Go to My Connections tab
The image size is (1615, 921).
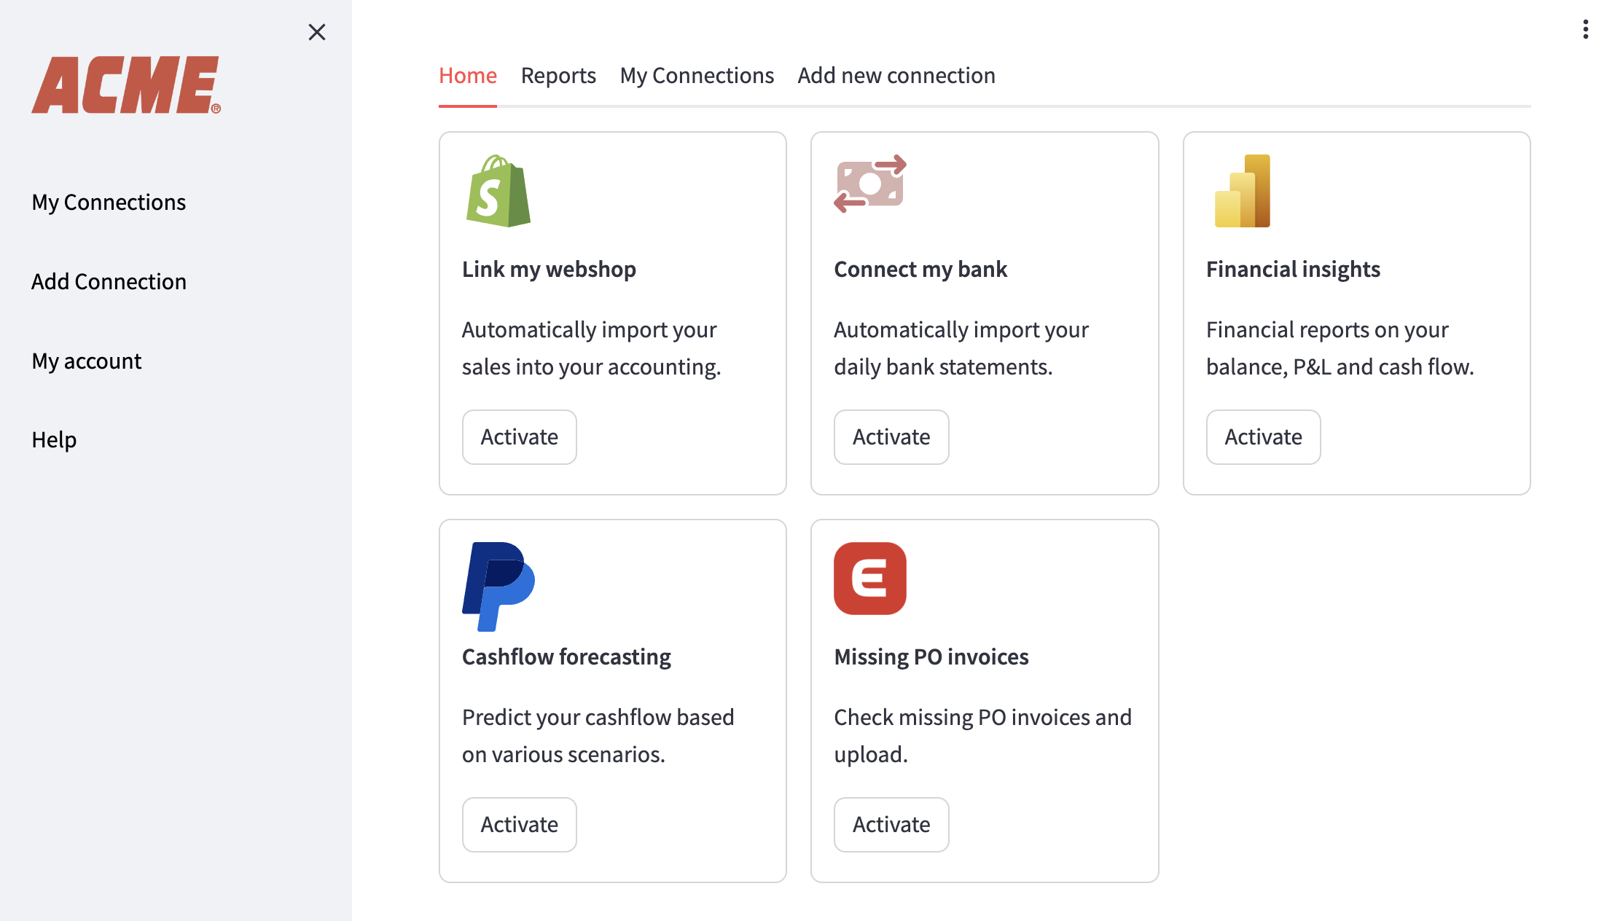point(697,75)
